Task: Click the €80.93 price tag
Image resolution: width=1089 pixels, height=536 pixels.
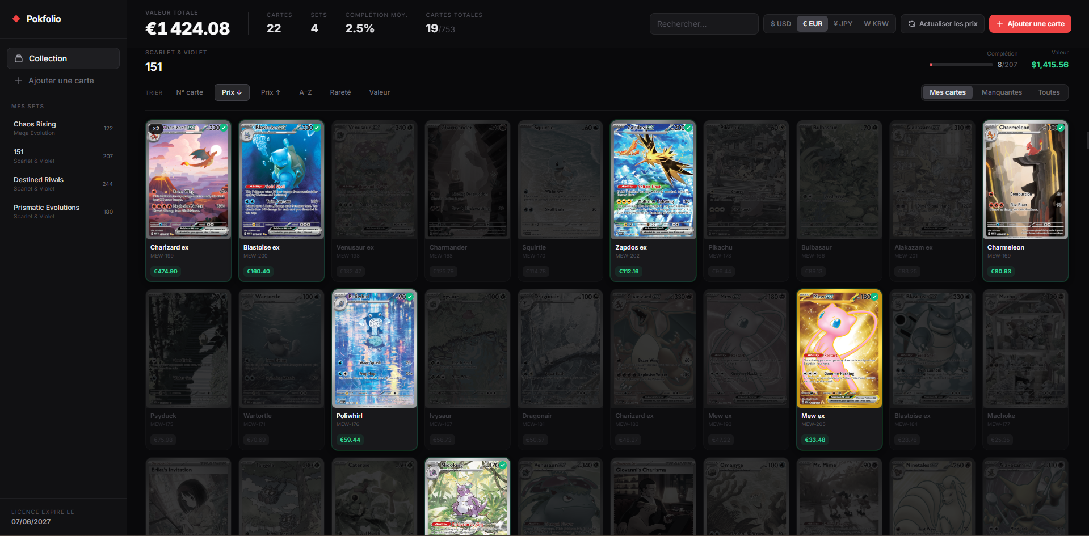Action: click(x=1001, y=271)
